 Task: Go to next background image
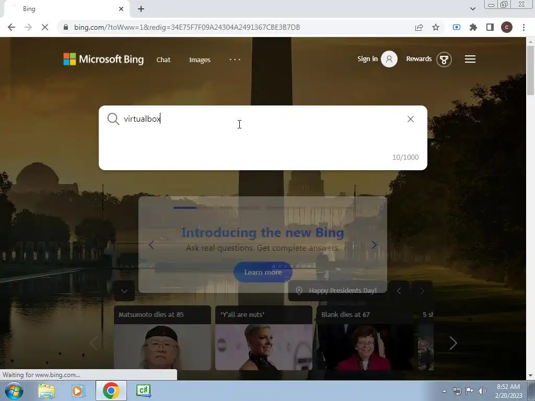click(422, 291)
